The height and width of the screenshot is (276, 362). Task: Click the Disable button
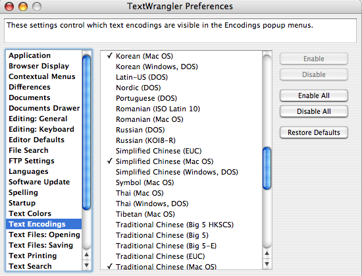pos(314,74)
